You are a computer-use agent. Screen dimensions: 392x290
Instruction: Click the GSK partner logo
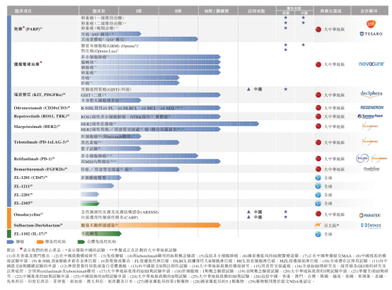pyautogui.click(x=371, y=24)
